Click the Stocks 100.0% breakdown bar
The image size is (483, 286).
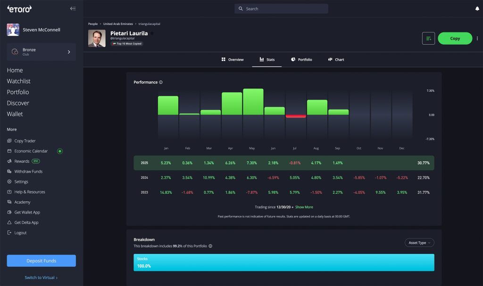(283, 262)
